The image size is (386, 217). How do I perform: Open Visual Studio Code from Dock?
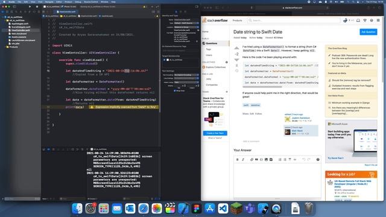point(223,209)
